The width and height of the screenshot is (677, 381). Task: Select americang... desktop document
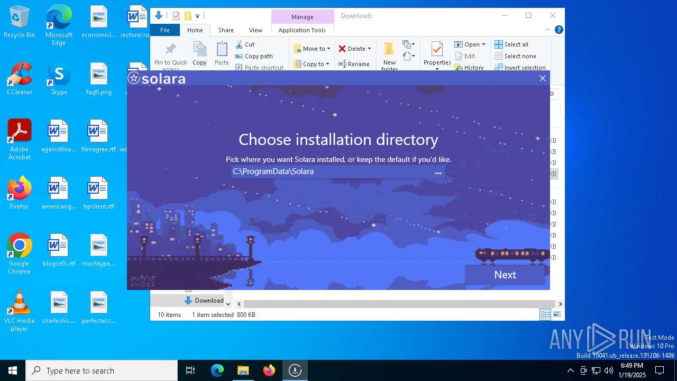(x=59, y=193)
